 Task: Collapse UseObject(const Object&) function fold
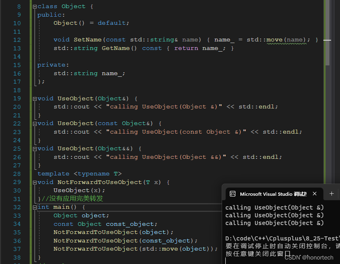[35, 123]
